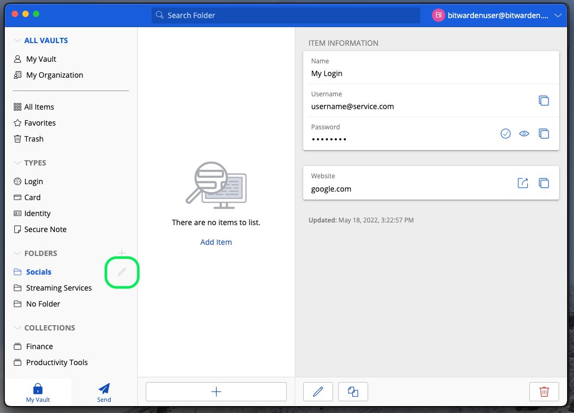Collapse the Types section chevron
The width and height of the screenshot is (574, 413).
click(17, 162)
